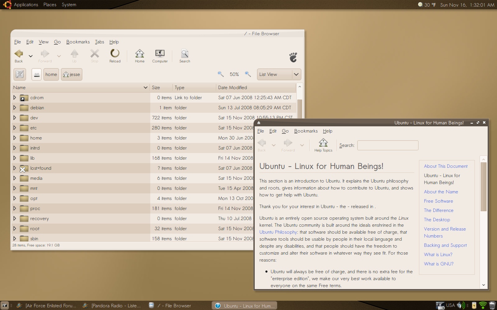Screen dimensions: 497x310
Task: Open back history dropdown in File Browser
Action: 31,56
